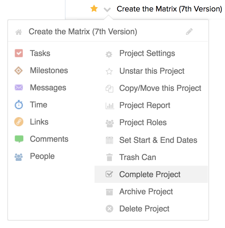Click the Time stopwatch icon

[x=19, y=105]
